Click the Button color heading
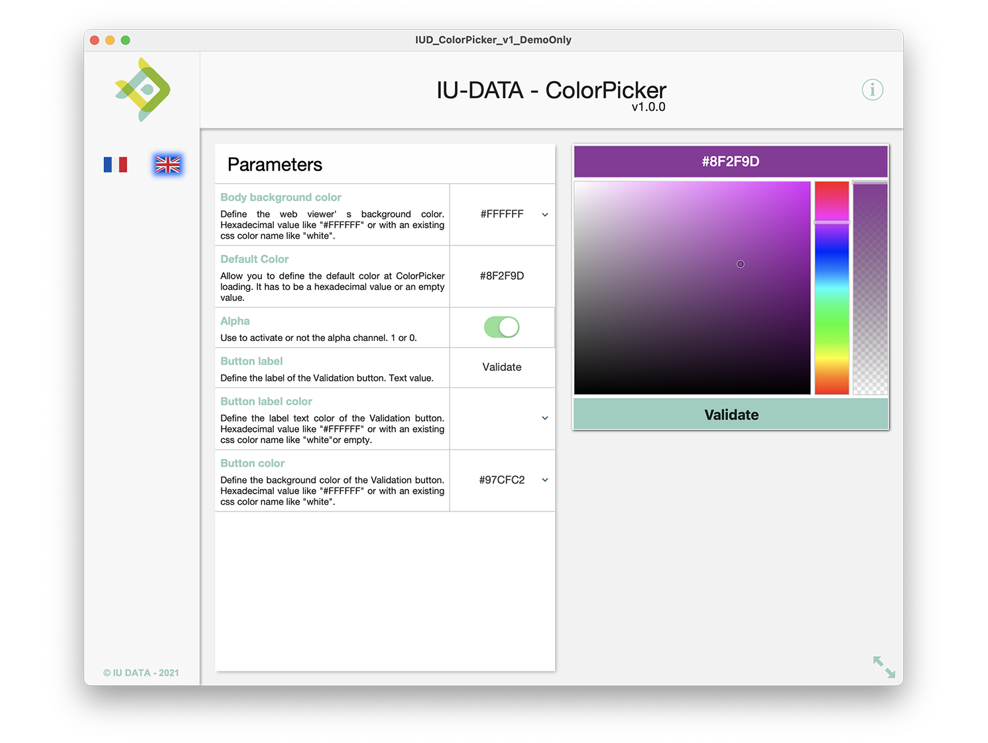 [253, 463]
